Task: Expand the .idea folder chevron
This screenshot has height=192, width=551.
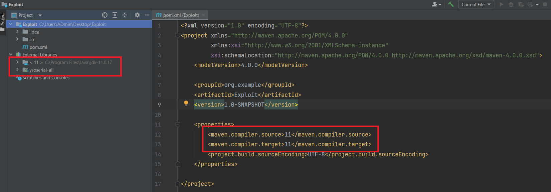Action: (x=17, y=32)
